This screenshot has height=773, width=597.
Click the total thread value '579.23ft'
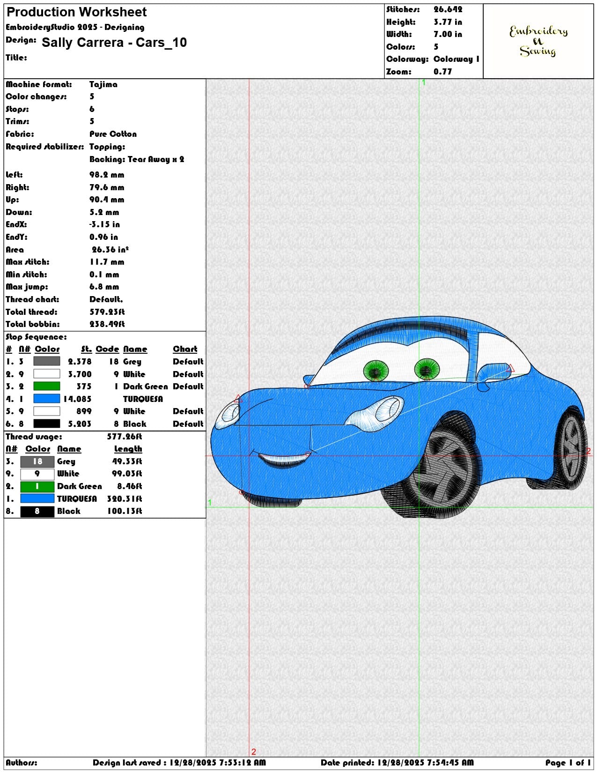click(107, 312)
